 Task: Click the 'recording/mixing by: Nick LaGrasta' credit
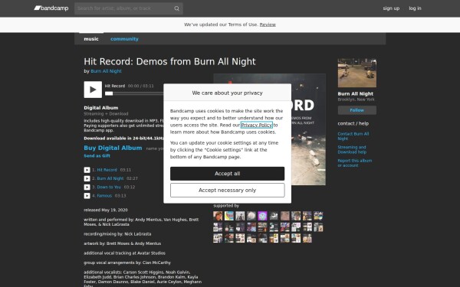point(117,234)
